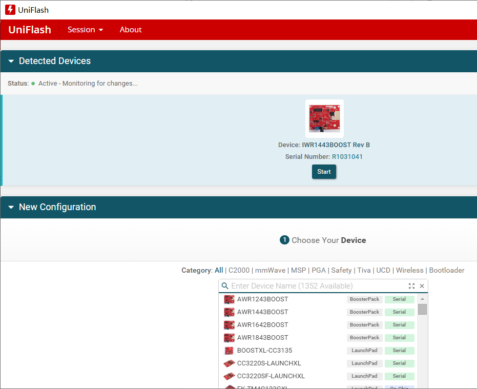Image resolution: width=477 pixels, height=389 pixels.
Task: Open the Session dropdown menu
Action: click(85, 30)
